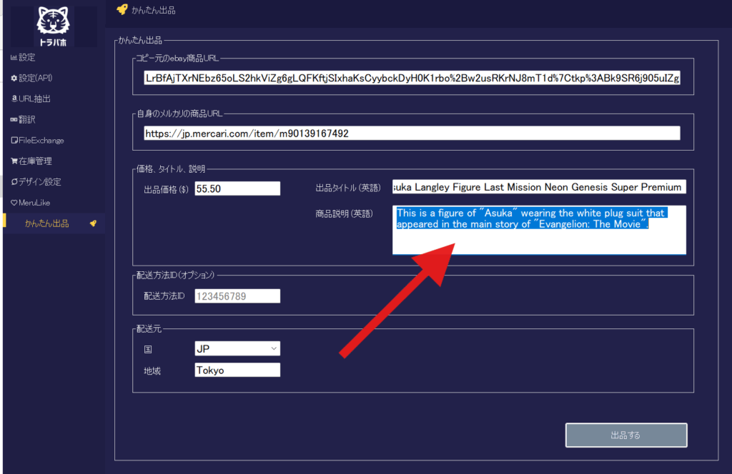Click the FileExchange note icon
The width and height of the screenshot is (732, 474).
14,141
